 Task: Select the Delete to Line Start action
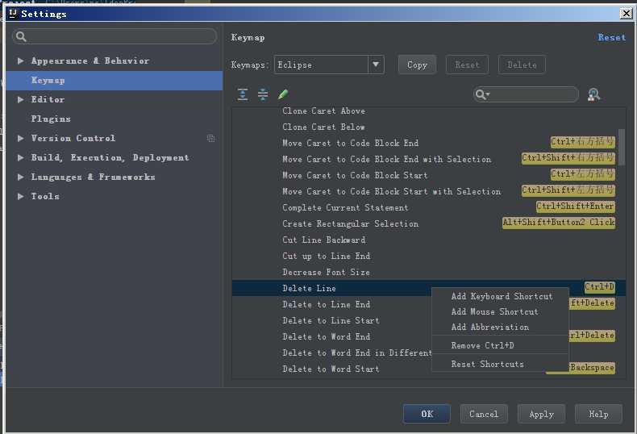tap(331, 320)
